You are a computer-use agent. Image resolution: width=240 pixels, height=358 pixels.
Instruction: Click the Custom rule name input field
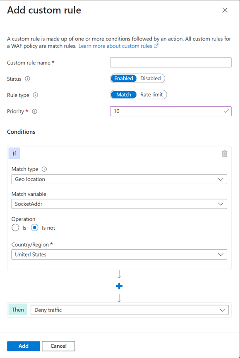(x=170, y=62)
